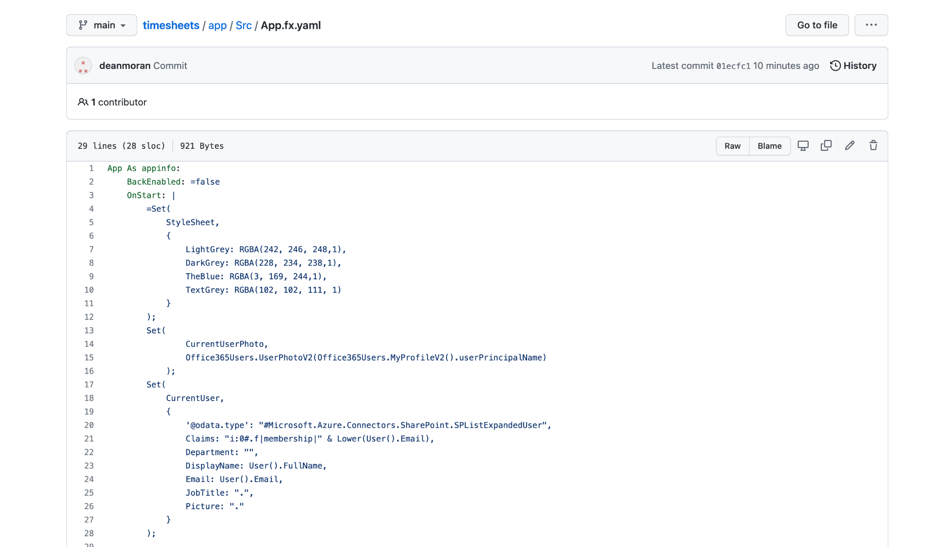The image size is (937, 547).
Task: Open the deanmoran profile link
Action: [125, 65]
